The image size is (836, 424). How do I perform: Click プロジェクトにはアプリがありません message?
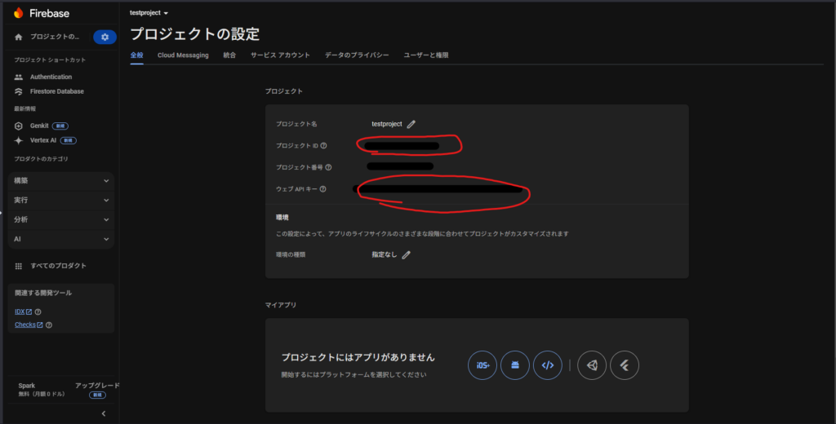pyautogui.click(x=358, y=358)
